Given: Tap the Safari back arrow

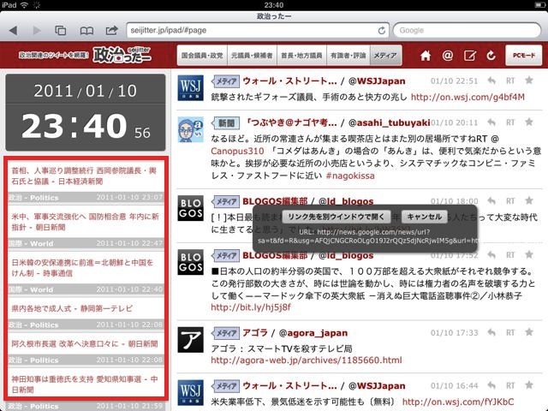Looking at the screenshot, I should click(14, 31).
